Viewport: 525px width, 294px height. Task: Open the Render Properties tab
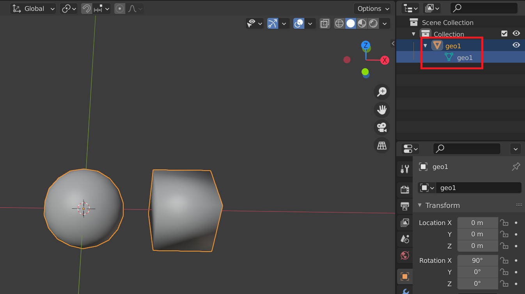(404, 189)
